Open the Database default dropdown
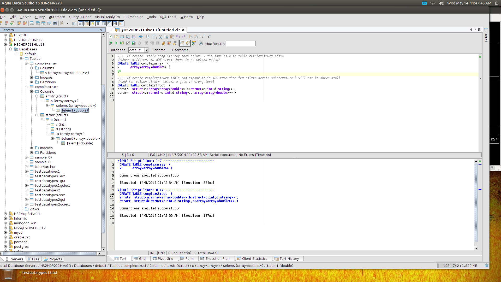Screen dimensions: 501x282 [146, 50]
